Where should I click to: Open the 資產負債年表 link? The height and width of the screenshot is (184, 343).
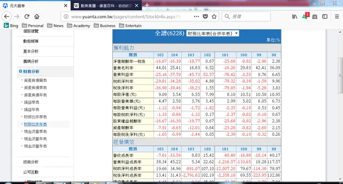(x=35, y=95)
